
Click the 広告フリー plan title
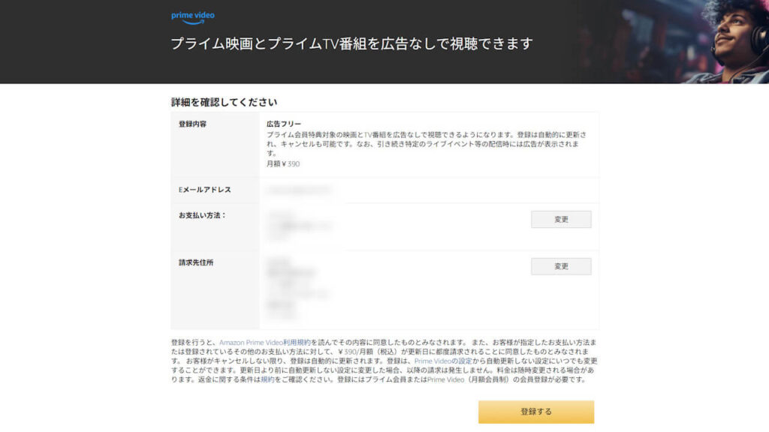tap(284, 124)
